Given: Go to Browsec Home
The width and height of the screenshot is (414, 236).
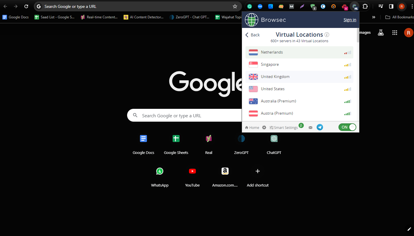Looking at the screenshot, I should click(x=252, y=127).
